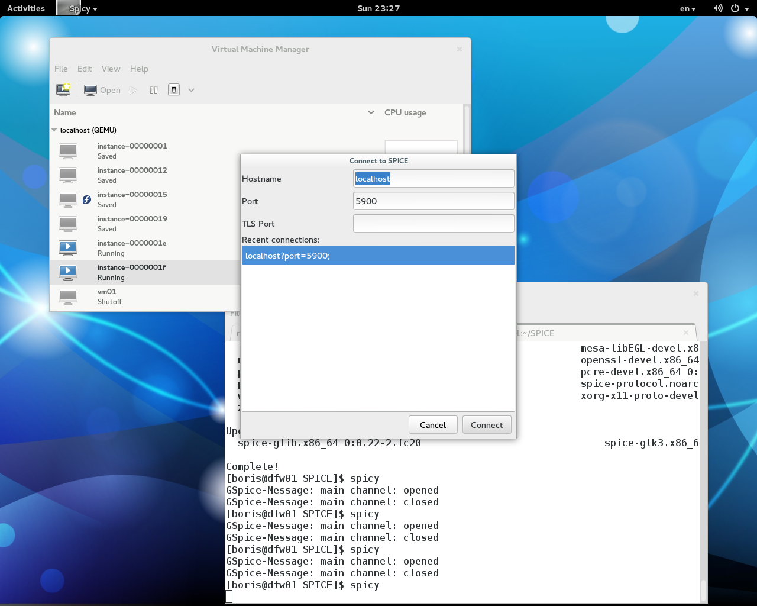Click inside the TLS Port field

click(434, 223)
